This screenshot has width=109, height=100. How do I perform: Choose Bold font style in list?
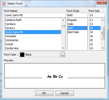point(77,28)
